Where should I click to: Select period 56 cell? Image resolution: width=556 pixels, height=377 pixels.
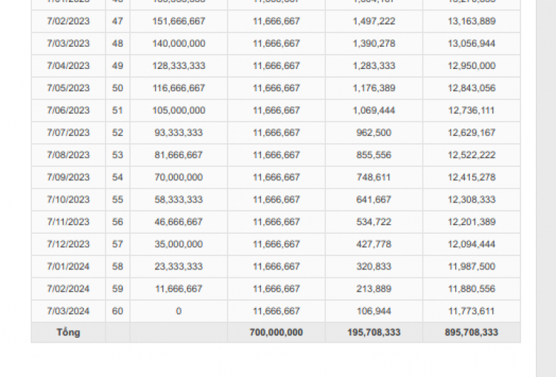click(x=118, y=222)
